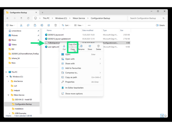Click the monitor icon in the address bar

point(35,18)
